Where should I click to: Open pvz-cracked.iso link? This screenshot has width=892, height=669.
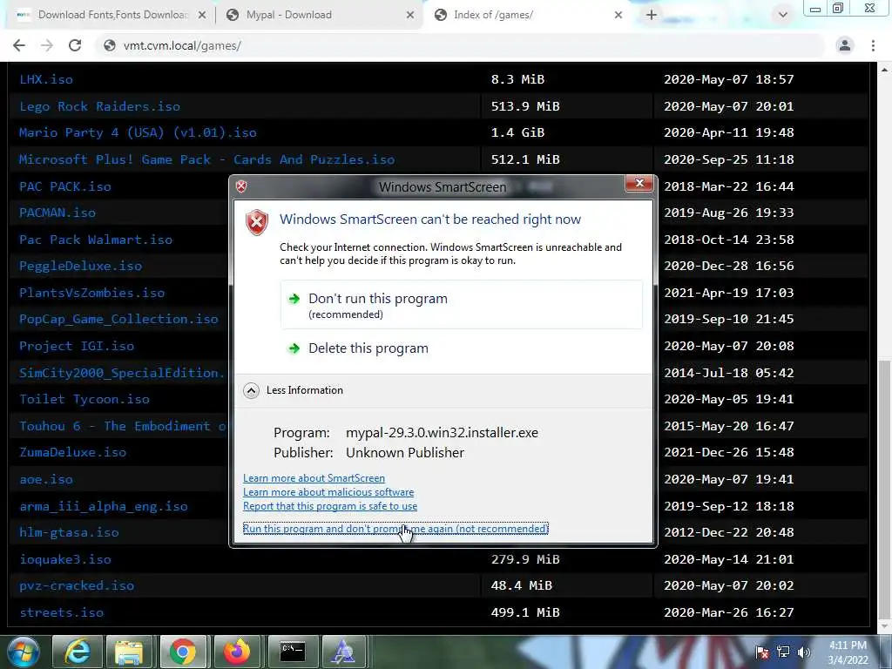77,585
